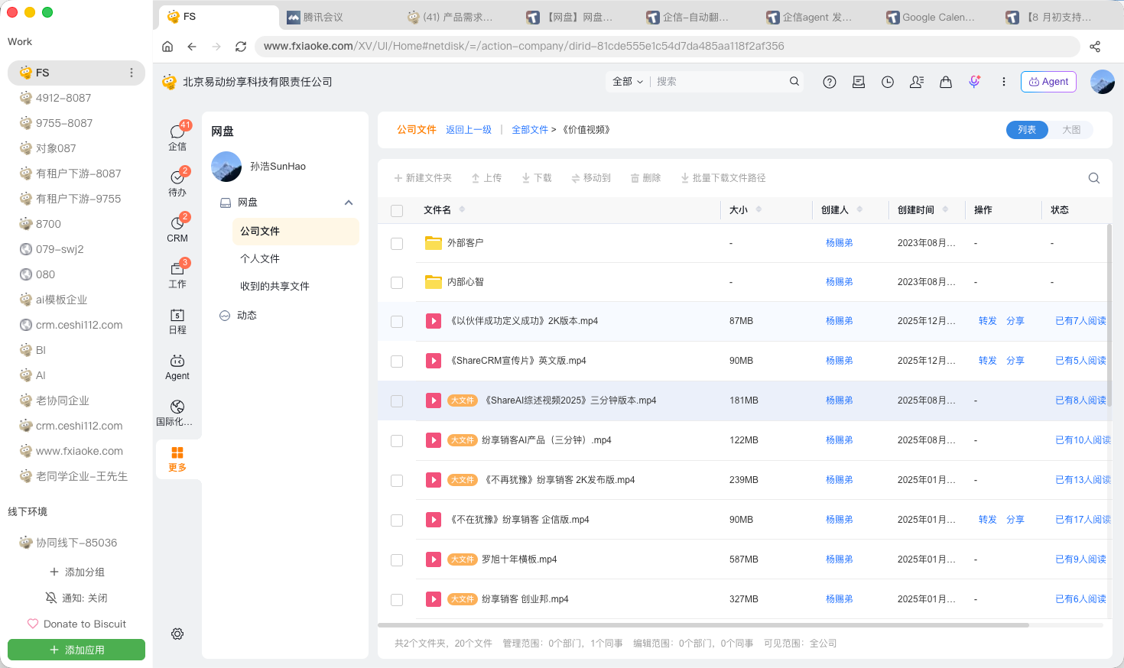Image resolution: width=1124 pixels, height=668 pixels.
Task: Select checkbox for 《ShareCRM宣传片》英文版.mp4
Action: [x=397, y=362]
